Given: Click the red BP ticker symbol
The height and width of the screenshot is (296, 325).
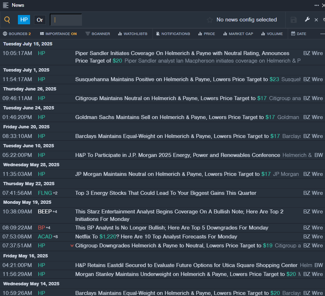Looking at the screenshot, I should 41,228.
